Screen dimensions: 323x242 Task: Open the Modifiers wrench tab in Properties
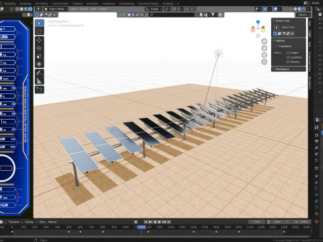point(316,182)
